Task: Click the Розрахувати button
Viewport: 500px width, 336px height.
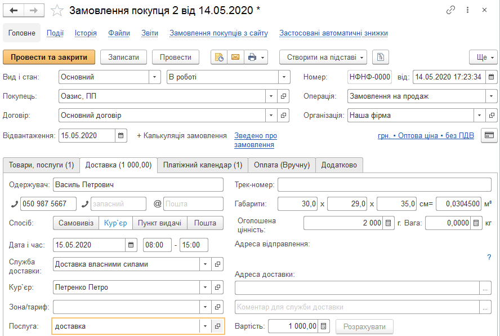Action: (x=364, y=327)
